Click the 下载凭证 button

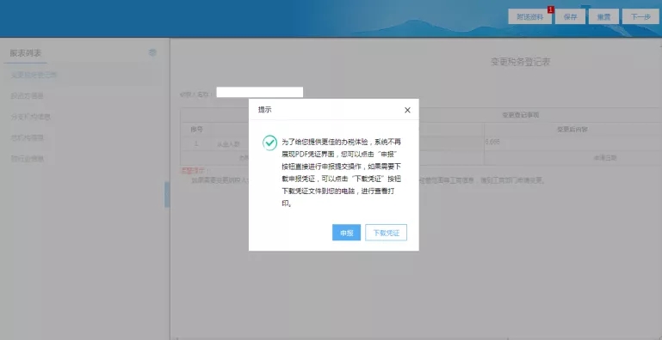click(386, 233)
